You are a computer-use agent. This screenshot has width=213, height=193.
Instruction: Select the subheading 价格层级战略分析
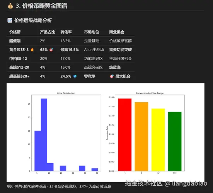33,20
